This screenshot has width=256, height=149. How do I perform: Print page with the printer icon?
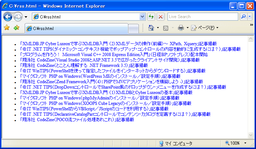point(181,28)
